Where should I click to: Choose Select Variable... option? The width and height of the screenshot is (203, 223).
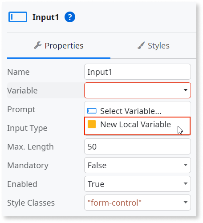pos(137,111)
